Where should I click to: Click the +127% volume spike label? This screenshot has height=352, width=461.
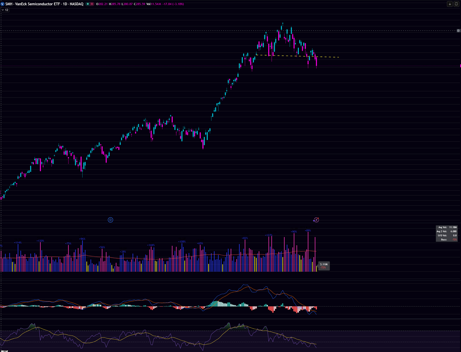pyautogui.click(x=269, y=235)
